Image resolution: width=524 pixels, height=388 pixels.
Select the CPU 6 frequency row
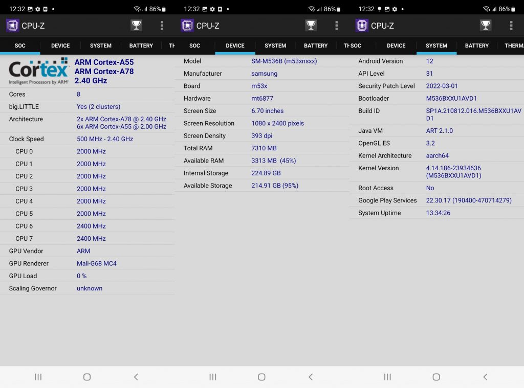point(87,226)
